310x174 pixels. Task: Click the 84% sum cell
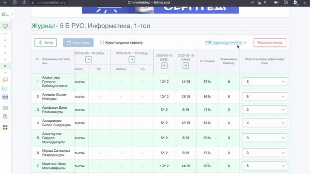(x=207, y=123)
